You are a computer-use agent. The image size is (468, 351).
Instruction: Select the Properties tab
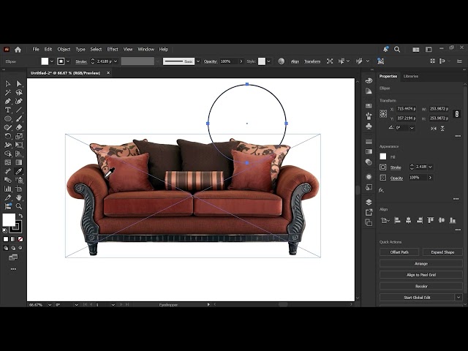pyautogui.click(x=388, y=76)
